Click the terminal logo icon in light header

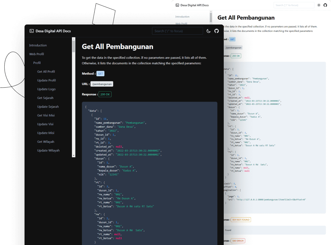coord(177,5)
